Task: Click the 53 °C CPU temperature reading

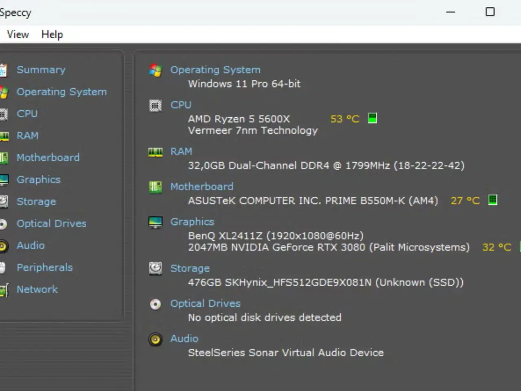Action: 345,119
